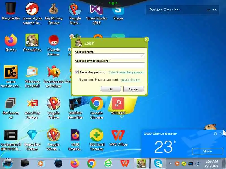This screenshot has height=169, width=226.
Task: Select the WPS Office desktop icon
Action: coord(118,137)
